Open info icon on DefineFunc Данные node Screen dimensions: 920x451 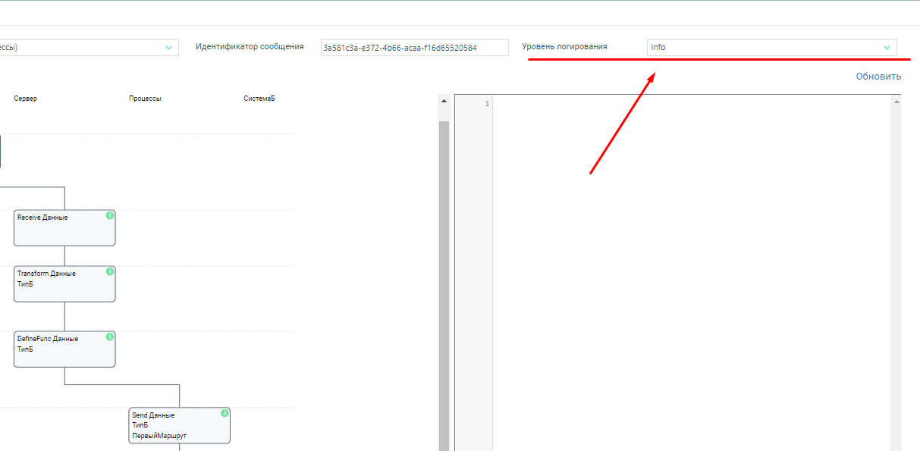click(x=110, y=337)
